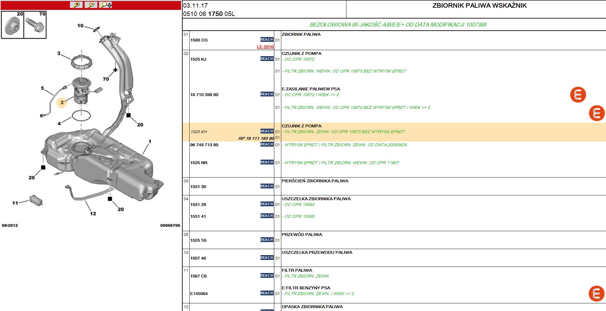Click callout number 11 fuel filter in diagram

tap(15, 203)
